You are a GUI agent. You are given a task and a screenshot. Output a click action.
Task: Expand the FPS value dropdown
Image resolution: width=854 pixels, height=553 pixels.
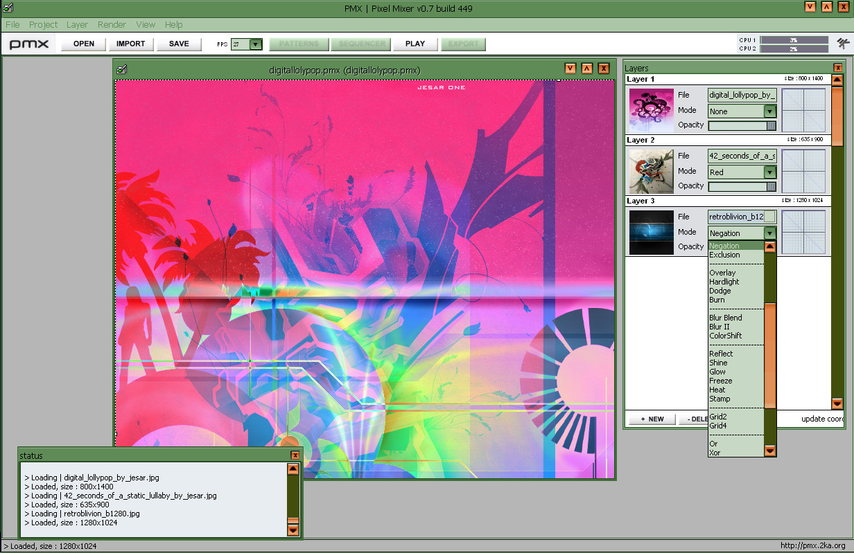(256, 44)
